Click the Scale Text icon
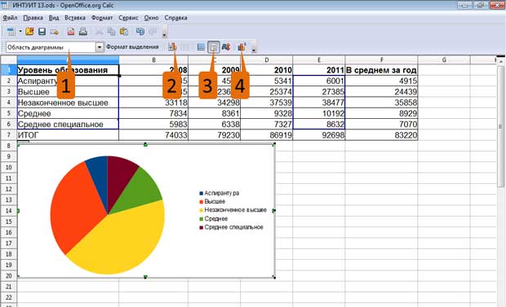This screenshot has height=307, width=506. coord(226,47)
